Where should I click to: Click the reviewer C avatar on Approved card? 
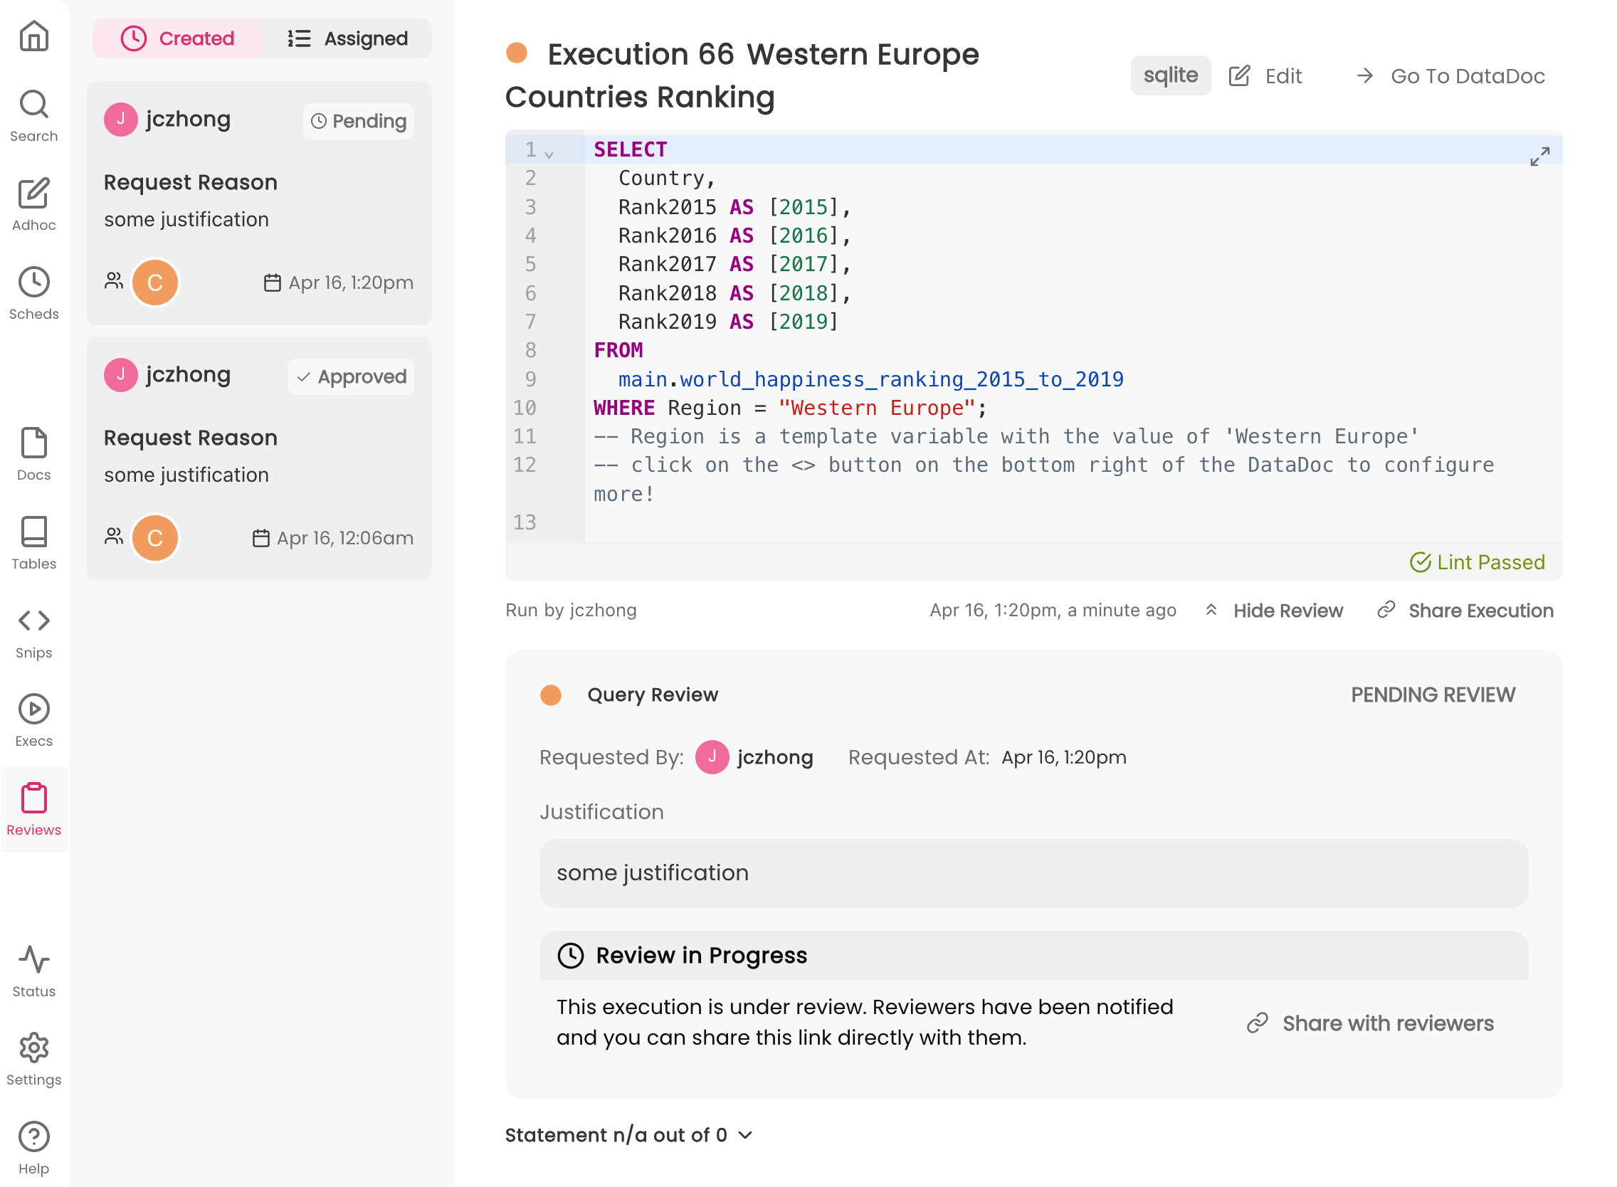[x=154, y=538]
